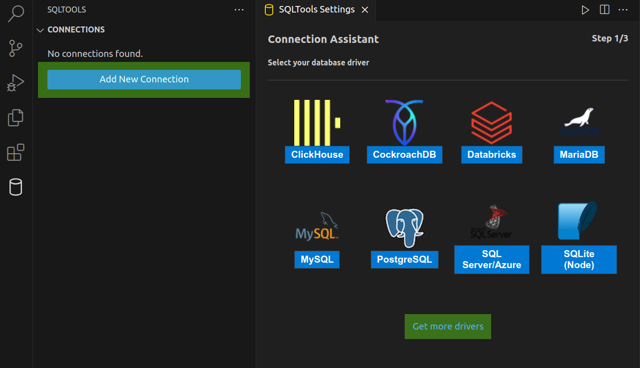Choose the MySQL driver button

[x=317, y=260]
